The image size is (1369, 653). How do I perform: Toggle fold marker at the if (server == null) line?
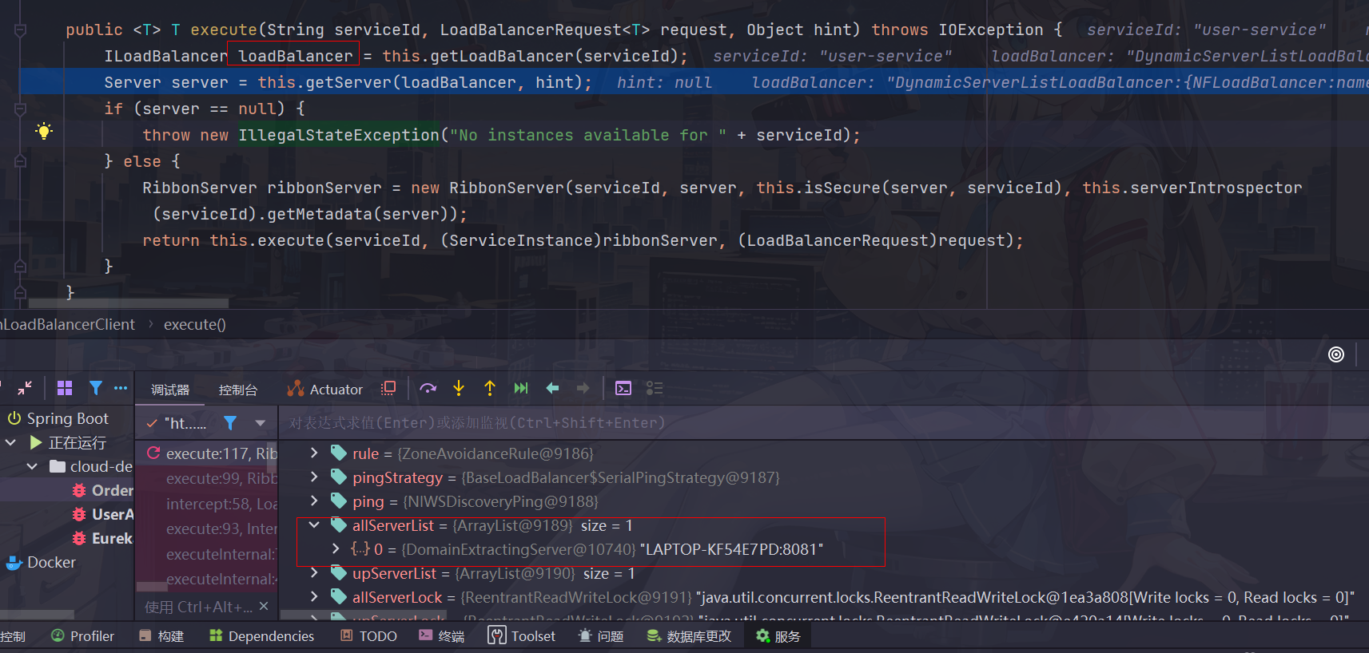pos(21,109)
